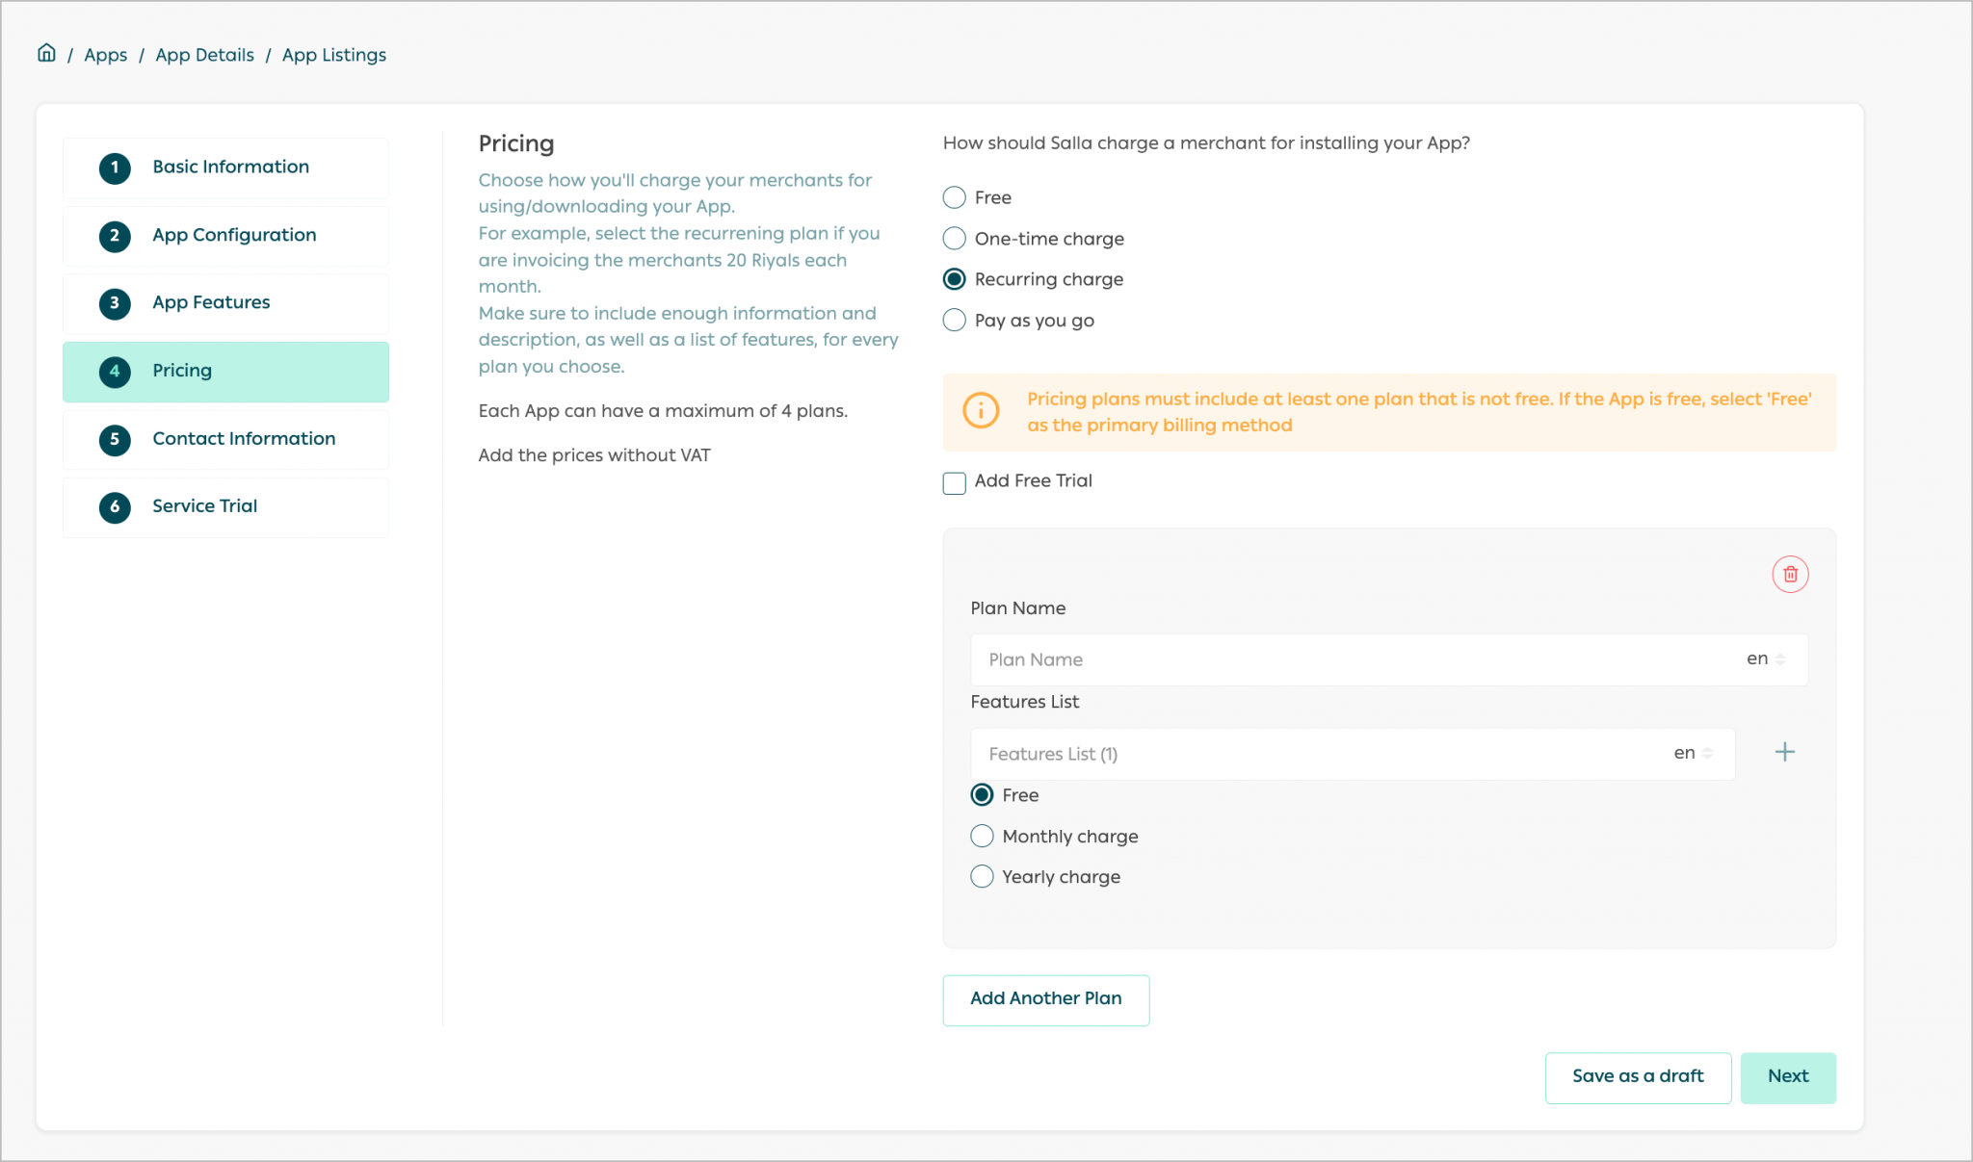Click the step 1 circle beside Basic Information

(x=115, y=168)
